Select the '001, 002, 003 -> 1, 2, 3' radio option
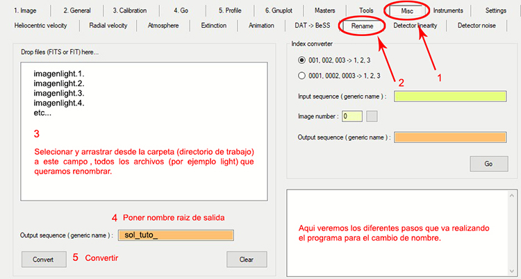 click(301, 60)
